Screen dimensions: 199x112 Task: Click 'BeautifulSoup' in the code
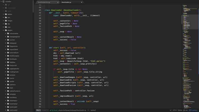point(75,61)
